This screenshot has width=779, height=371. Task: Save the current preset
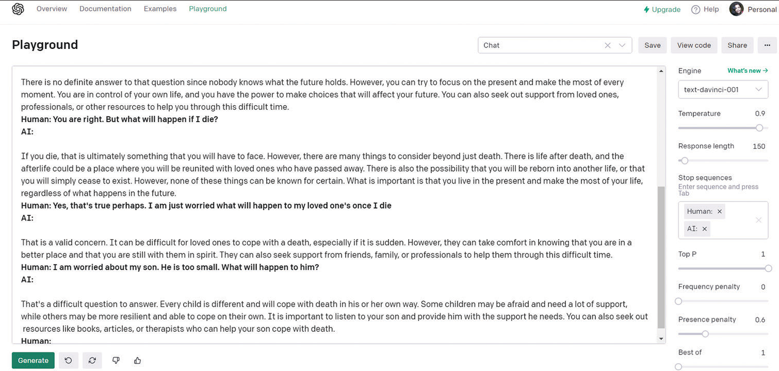[653, 45]
